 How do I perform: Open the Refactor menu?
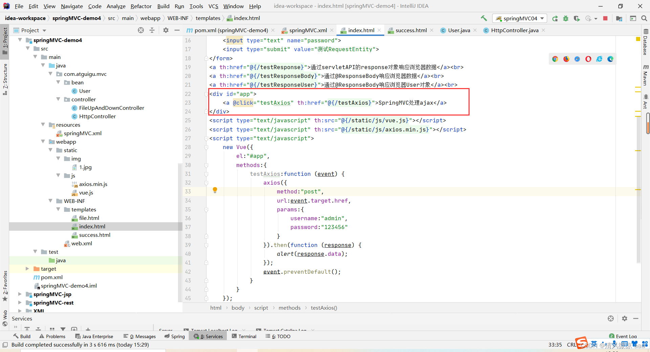[x=141, y=6]
